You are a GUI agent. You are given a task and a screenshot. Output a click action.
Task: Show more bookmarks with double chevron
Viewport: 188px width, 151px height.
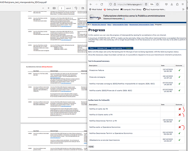coord(183,9)
